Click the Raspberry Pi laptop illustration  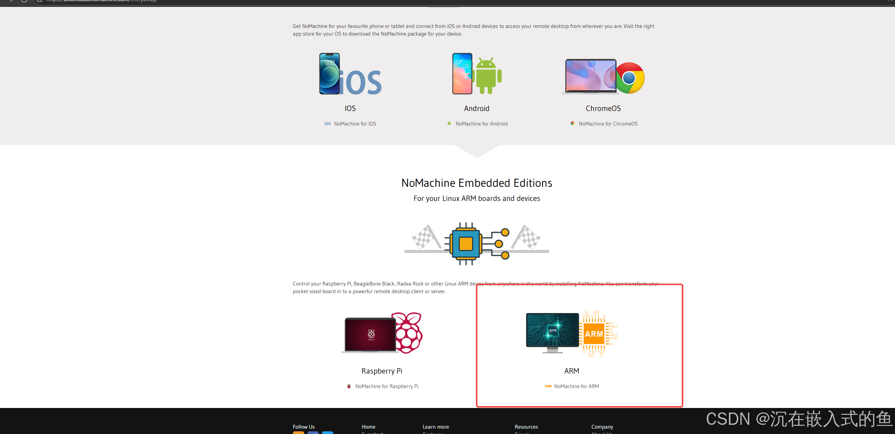(x=382, y=333)
